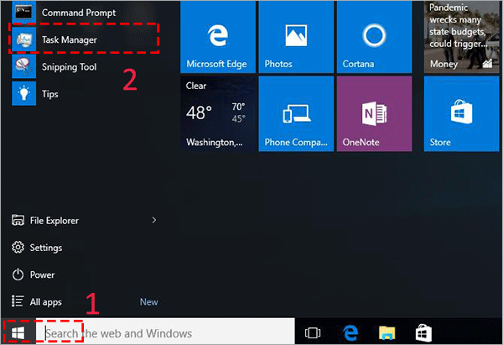Viewport: 503px width, 345px height.
Task: Open the Tips lightbulb icon
Action: tap(23, 93)
